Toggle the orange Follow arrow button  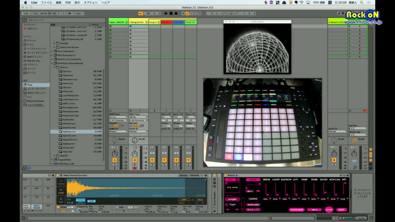coord(141,13)
